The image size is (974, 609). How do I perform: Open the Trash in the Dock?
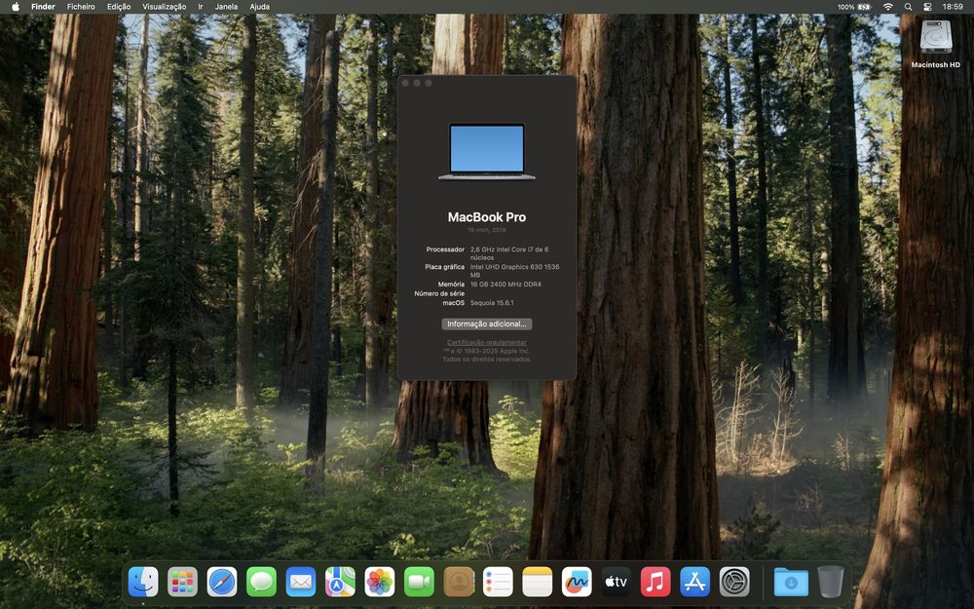pos(831,583)
